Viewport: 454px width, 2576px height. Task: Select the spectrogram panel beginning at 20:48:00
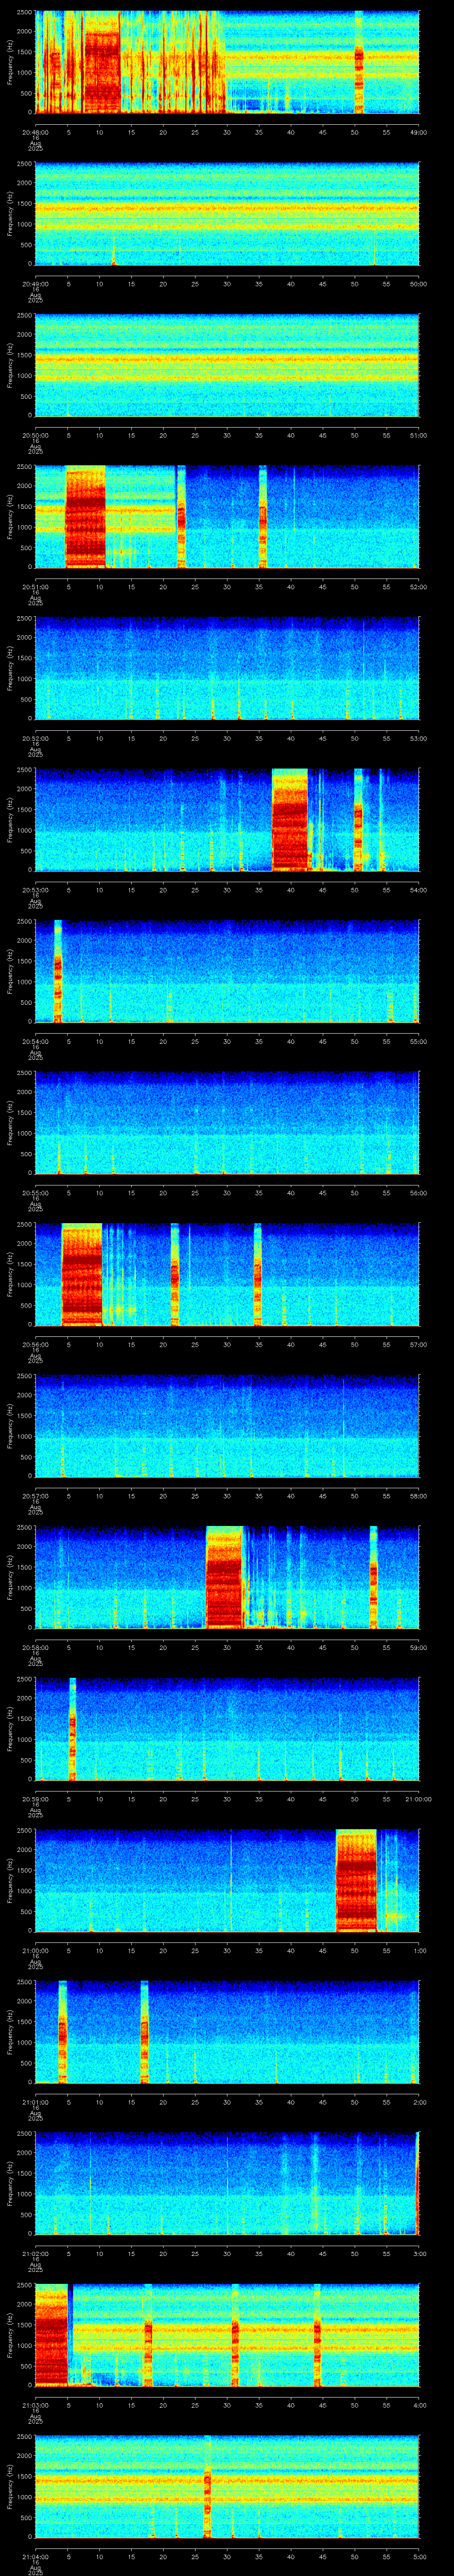coord(227,62)
